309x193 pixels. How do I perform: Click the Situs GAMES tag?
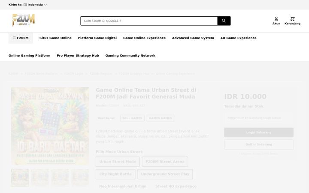tap(132, 118)
